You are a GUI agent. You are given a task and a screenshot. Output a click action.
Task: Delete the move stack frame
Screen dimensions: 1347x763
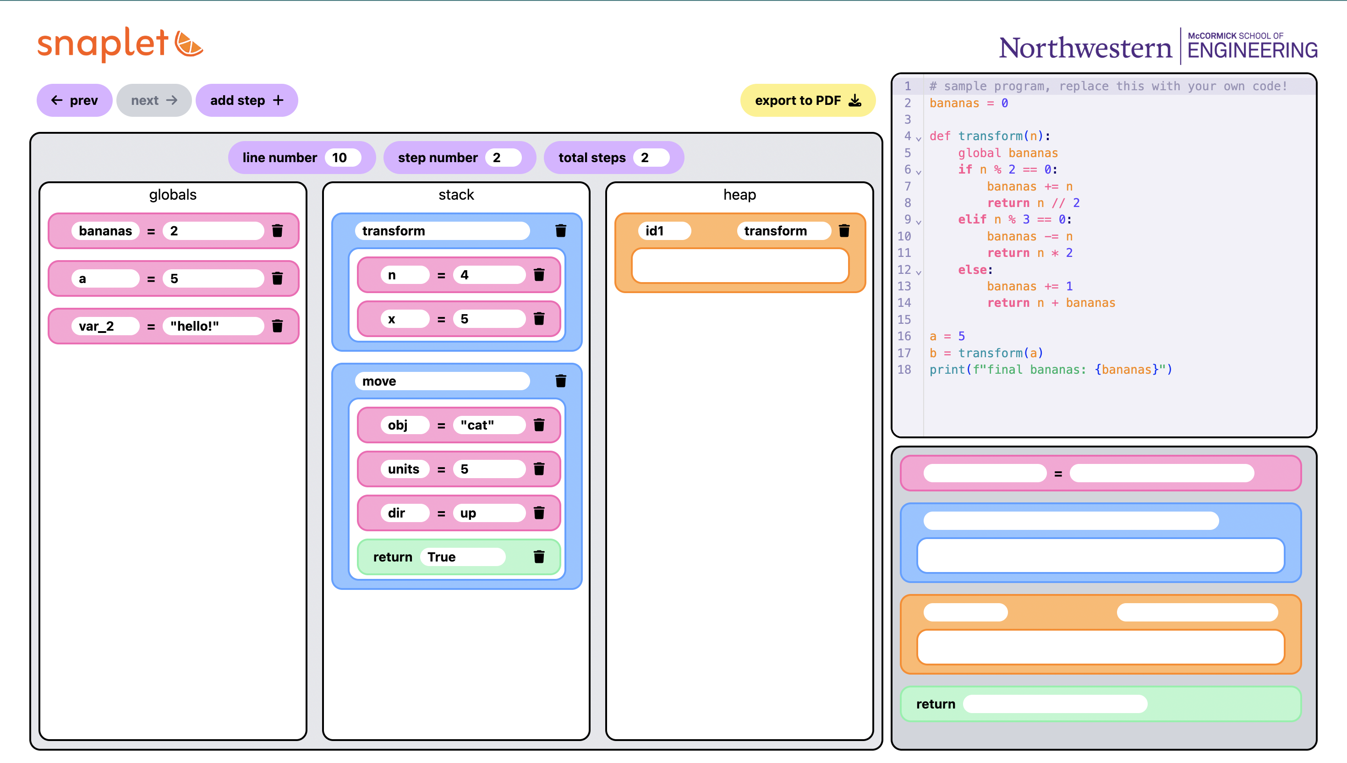[560, 381]
